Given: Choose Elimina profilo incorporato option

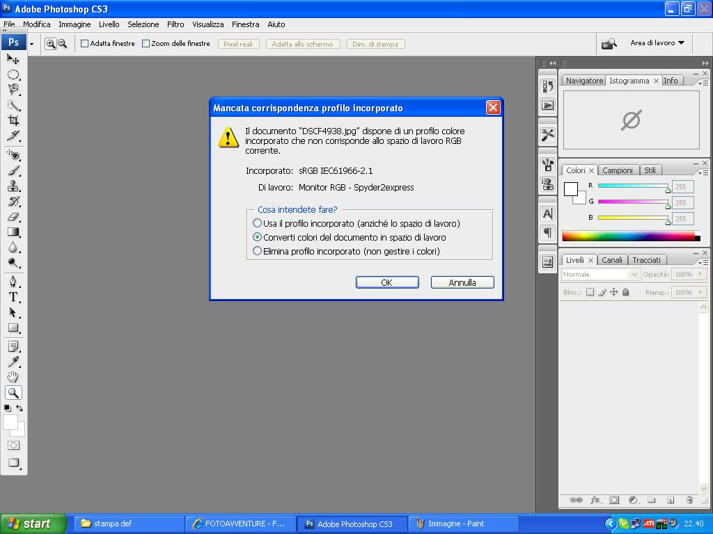Looking at the screenshot, I should point(257,251).
